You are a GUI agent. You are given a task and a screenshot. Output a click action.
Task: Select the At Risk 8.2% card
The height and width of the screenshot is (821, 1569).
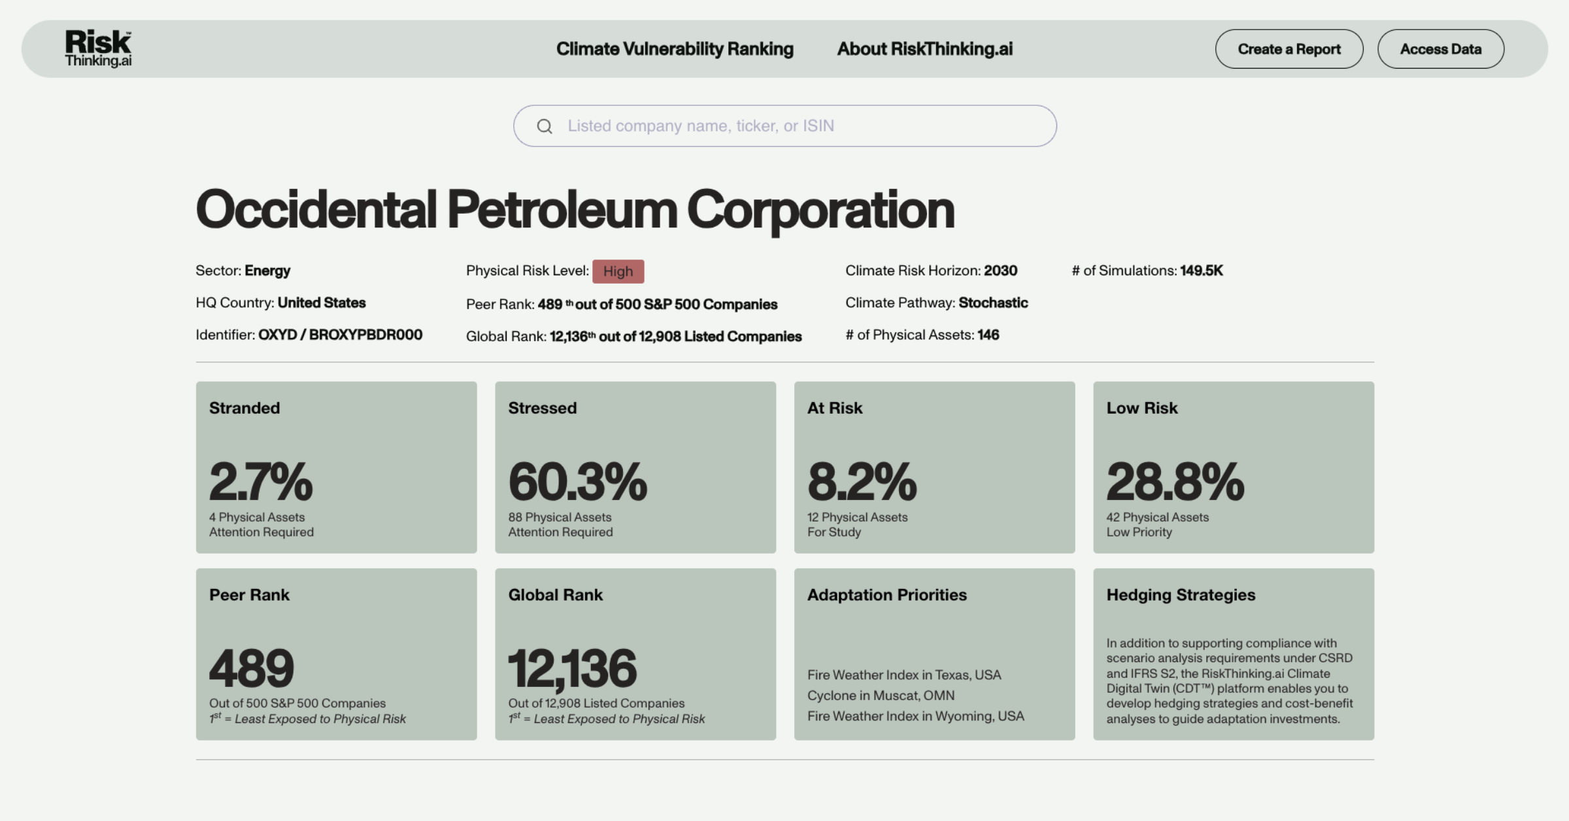coord(934,467)
